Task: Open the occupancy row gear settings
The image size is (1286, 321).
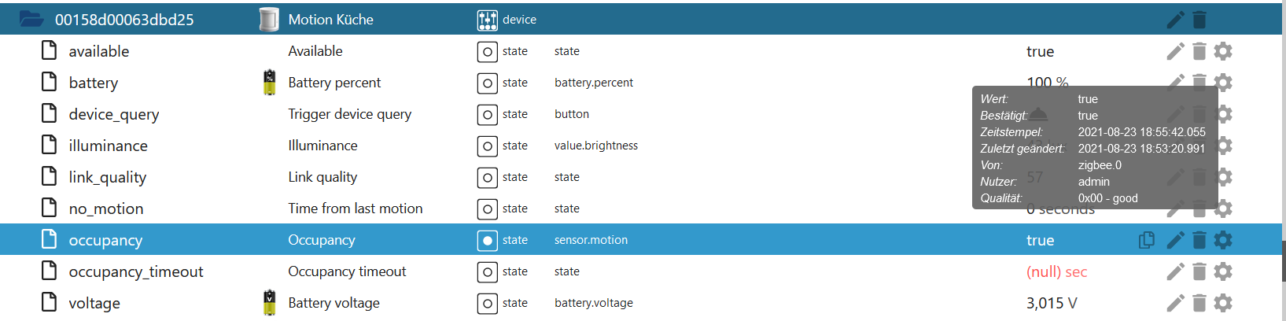Action: (1223, 240)
